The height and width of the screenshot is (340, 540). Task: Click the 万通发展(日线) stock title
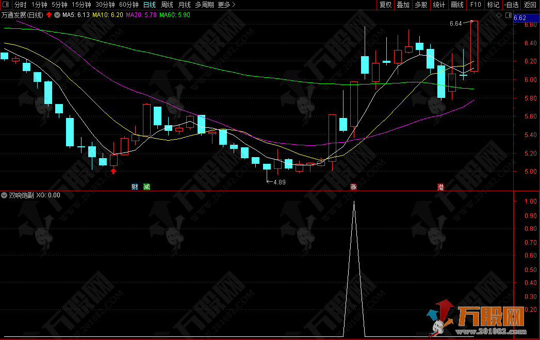pos(22,15)
